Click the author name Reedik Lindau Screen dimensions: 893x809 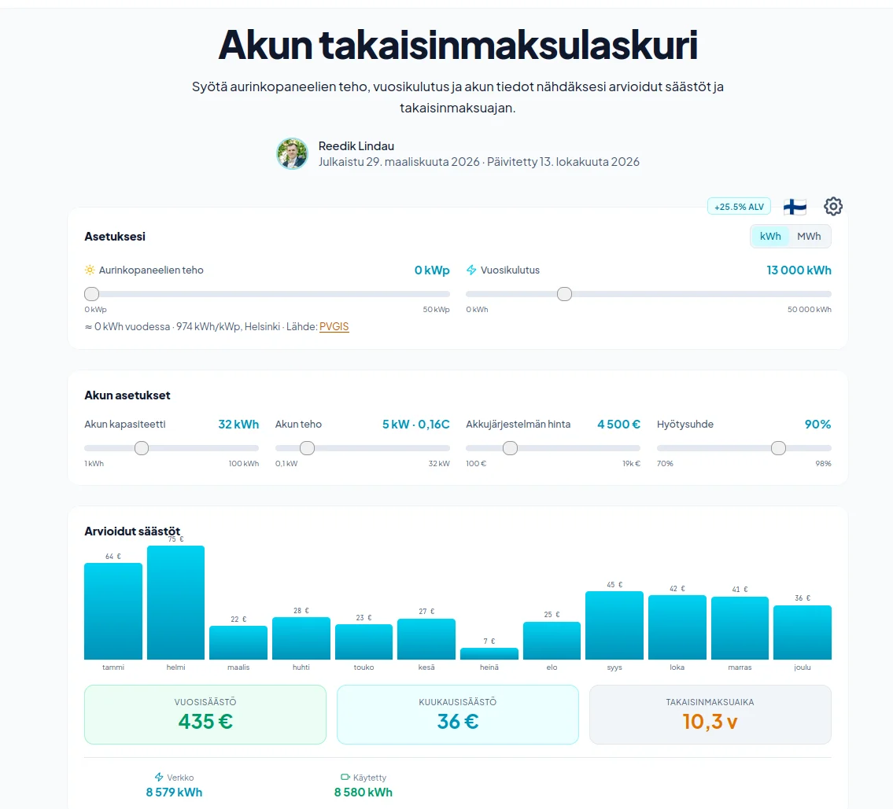point(356,146)
